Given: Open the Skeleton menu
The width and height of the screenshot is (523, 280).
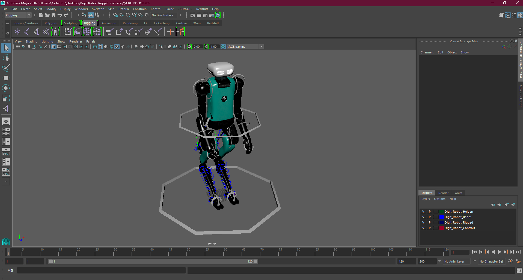Looking at the screenshot, I should (x=98, y=9).
